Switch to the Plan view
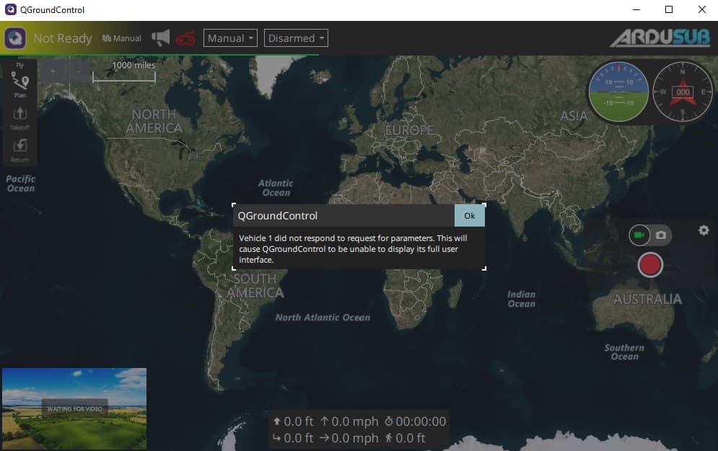The height and width of the screenshot is (451, 718). 19,85
